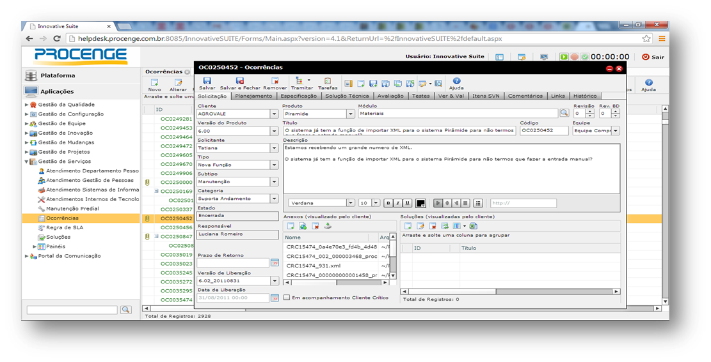Open the Solução Técnica tab
The height and width of the screenshot is (362, 711).
347,96
